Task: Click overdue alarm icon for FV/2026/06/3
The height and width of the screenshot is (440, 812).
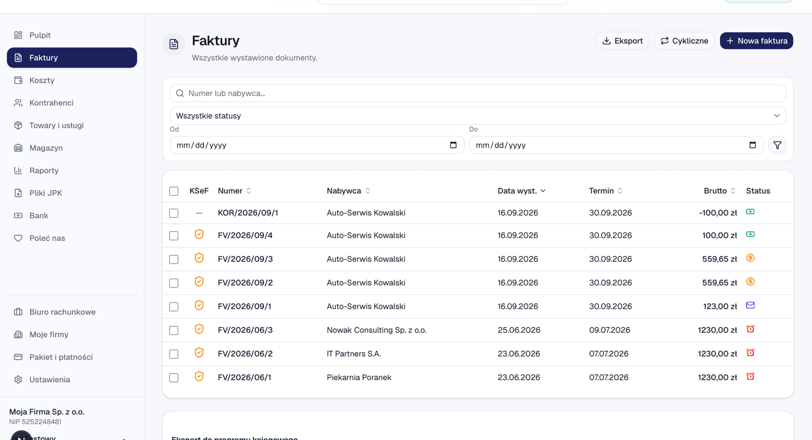Action: (x=751, y=329)
